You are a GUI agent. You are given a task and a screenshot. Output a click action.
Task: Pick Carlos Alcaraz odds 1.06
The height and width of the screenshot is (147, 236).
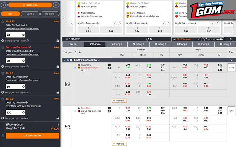[137, 30]
